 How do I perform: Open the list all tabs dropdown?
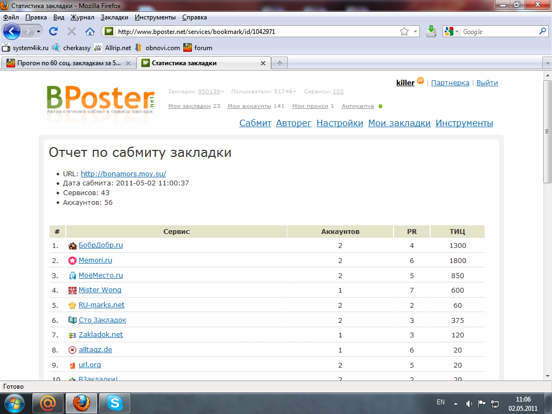(x=548, y=63)
